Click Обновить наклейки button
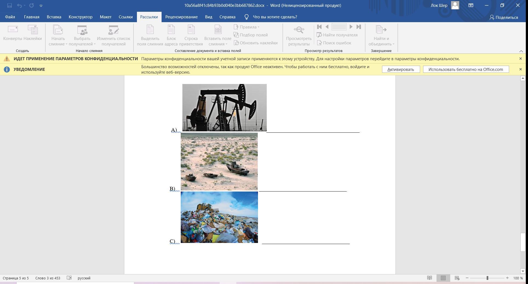This screenshot has width=528, height=284. click(x=256, y=43)
